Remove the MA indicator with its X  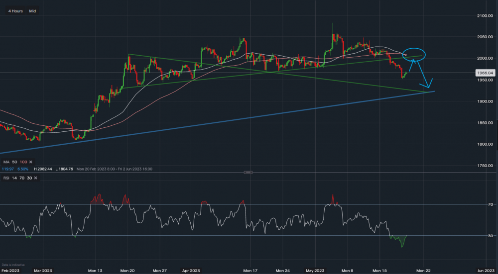click(x=30, y=162)
